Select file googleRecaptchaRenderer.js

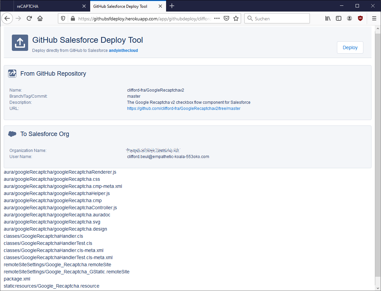[60, 172]
